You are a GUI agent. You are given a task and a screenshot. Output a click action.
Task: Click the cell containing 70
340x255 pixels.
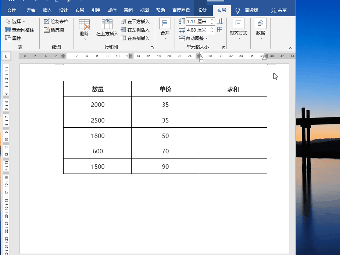165,151
